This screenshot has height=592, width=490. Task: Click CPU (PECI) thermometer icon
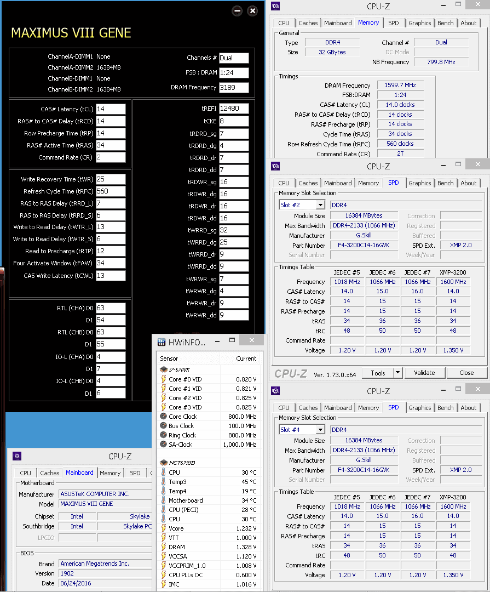[x=163, y=510]
